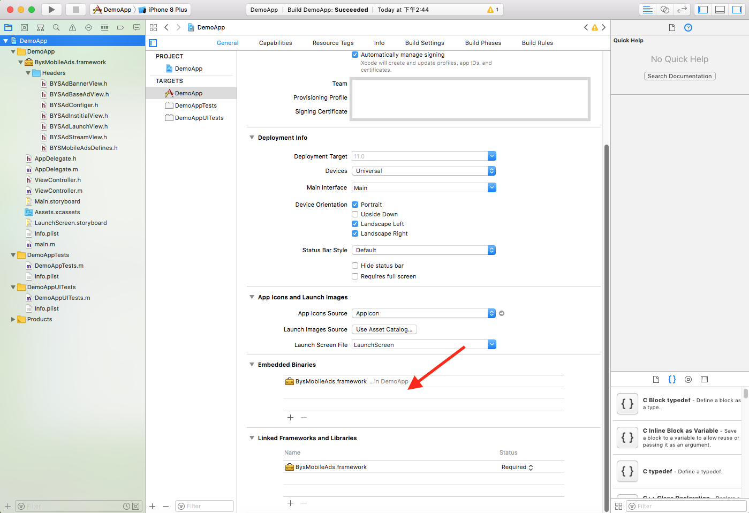The width and height of the screenshot is (749, 513).
Task: Collapse the Embedded Binaries section
Action: tap(252, 365)
